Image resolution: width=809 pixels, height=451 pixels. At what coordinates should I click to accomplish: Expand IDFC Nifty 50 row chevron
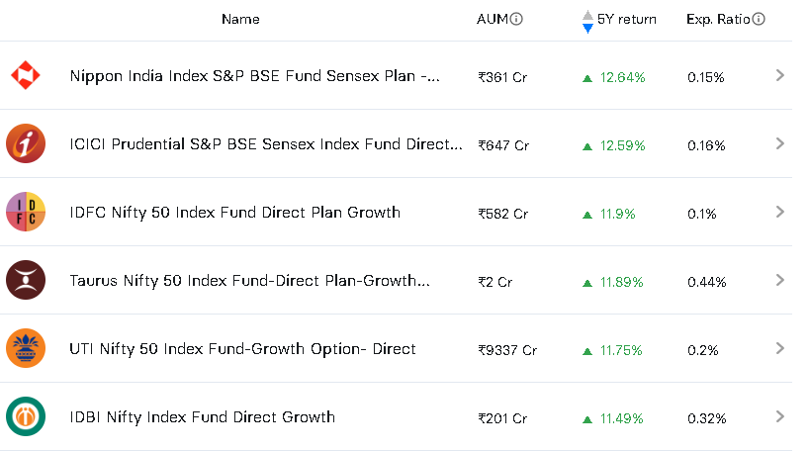(780, 212)
